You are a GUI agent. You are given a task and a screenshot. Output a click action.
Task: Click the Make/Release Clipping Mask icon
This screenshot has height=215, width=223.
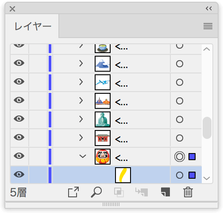119,192
